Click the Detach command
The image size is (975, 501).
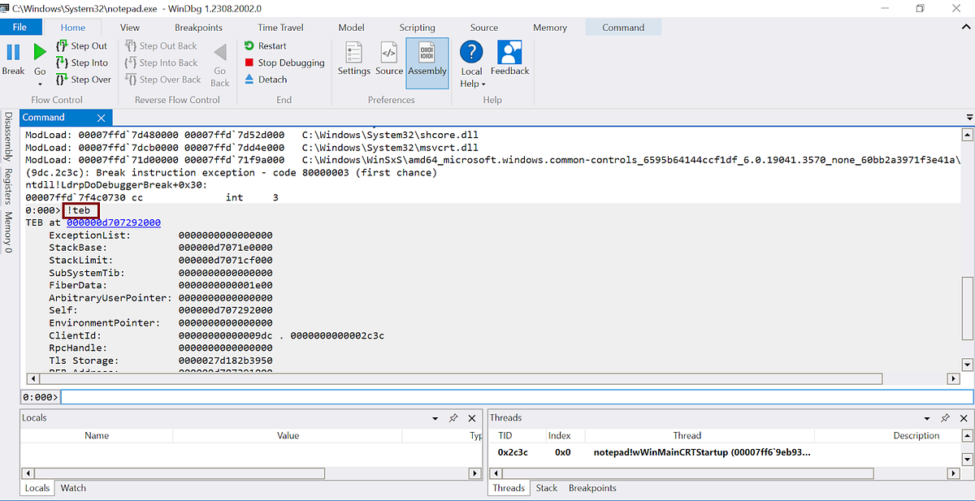click(266, 80)
